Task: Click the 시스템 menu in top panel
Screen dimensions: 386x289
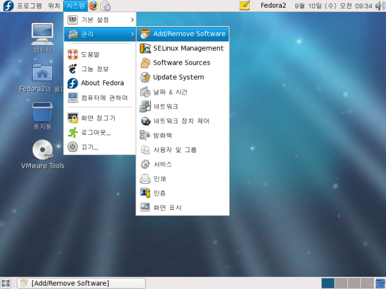Action: 75,6
